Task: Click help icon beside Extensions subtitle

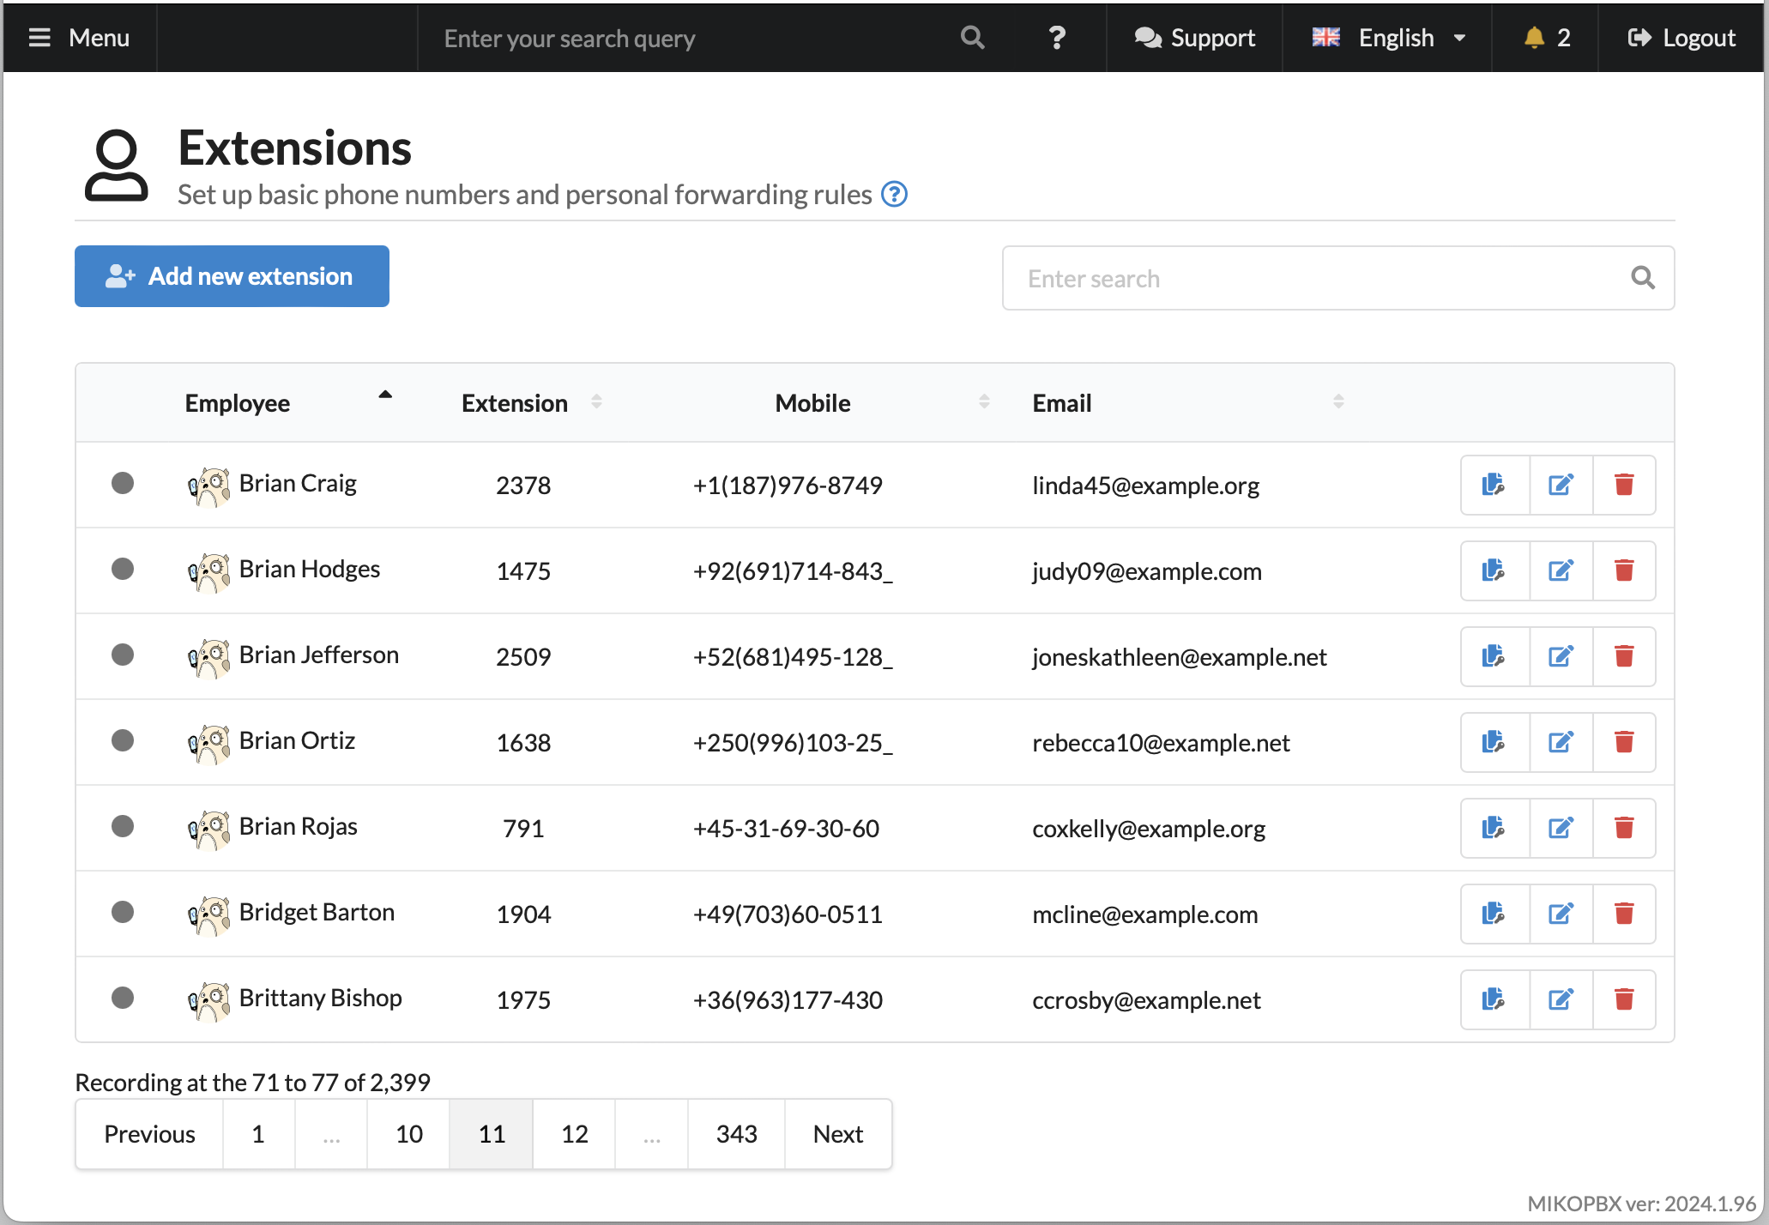Action: (x=894, y=195)
